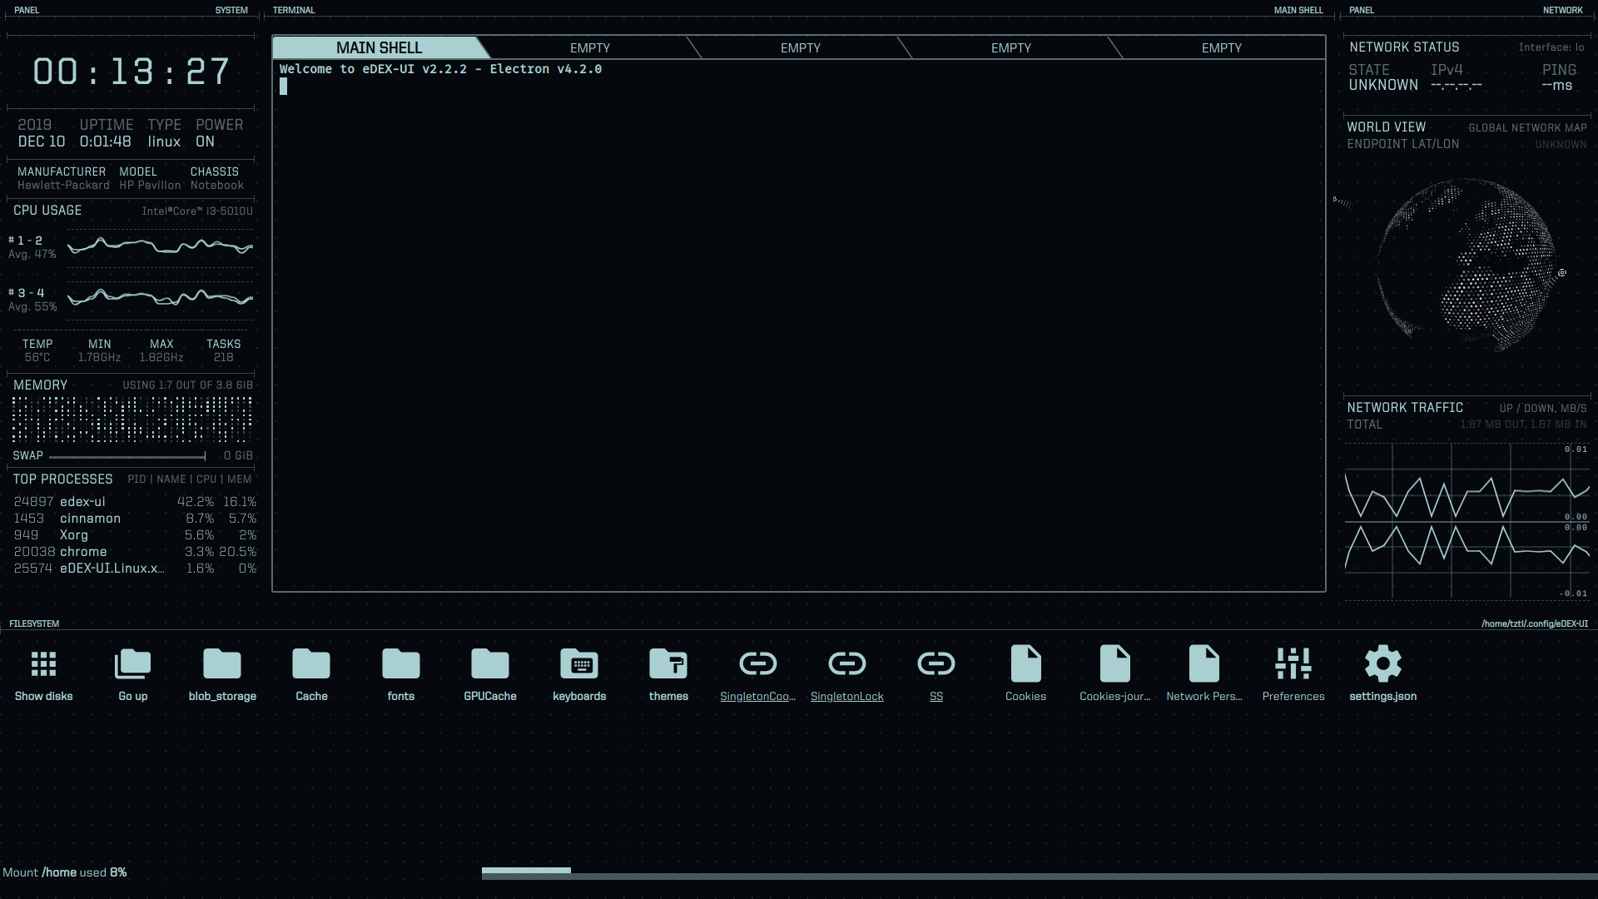The height and width of the screenshot is (899, 1598).
Task: Click the NETWORK STATUS heading
Action: pyautogui.click(x=1404, y=47)
